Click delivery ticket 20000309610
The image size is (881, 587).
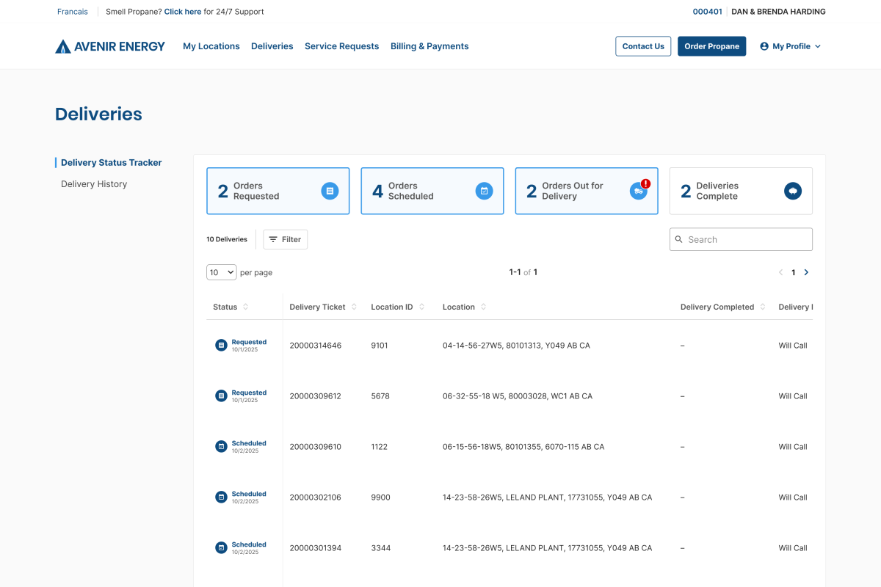(316, 447)
